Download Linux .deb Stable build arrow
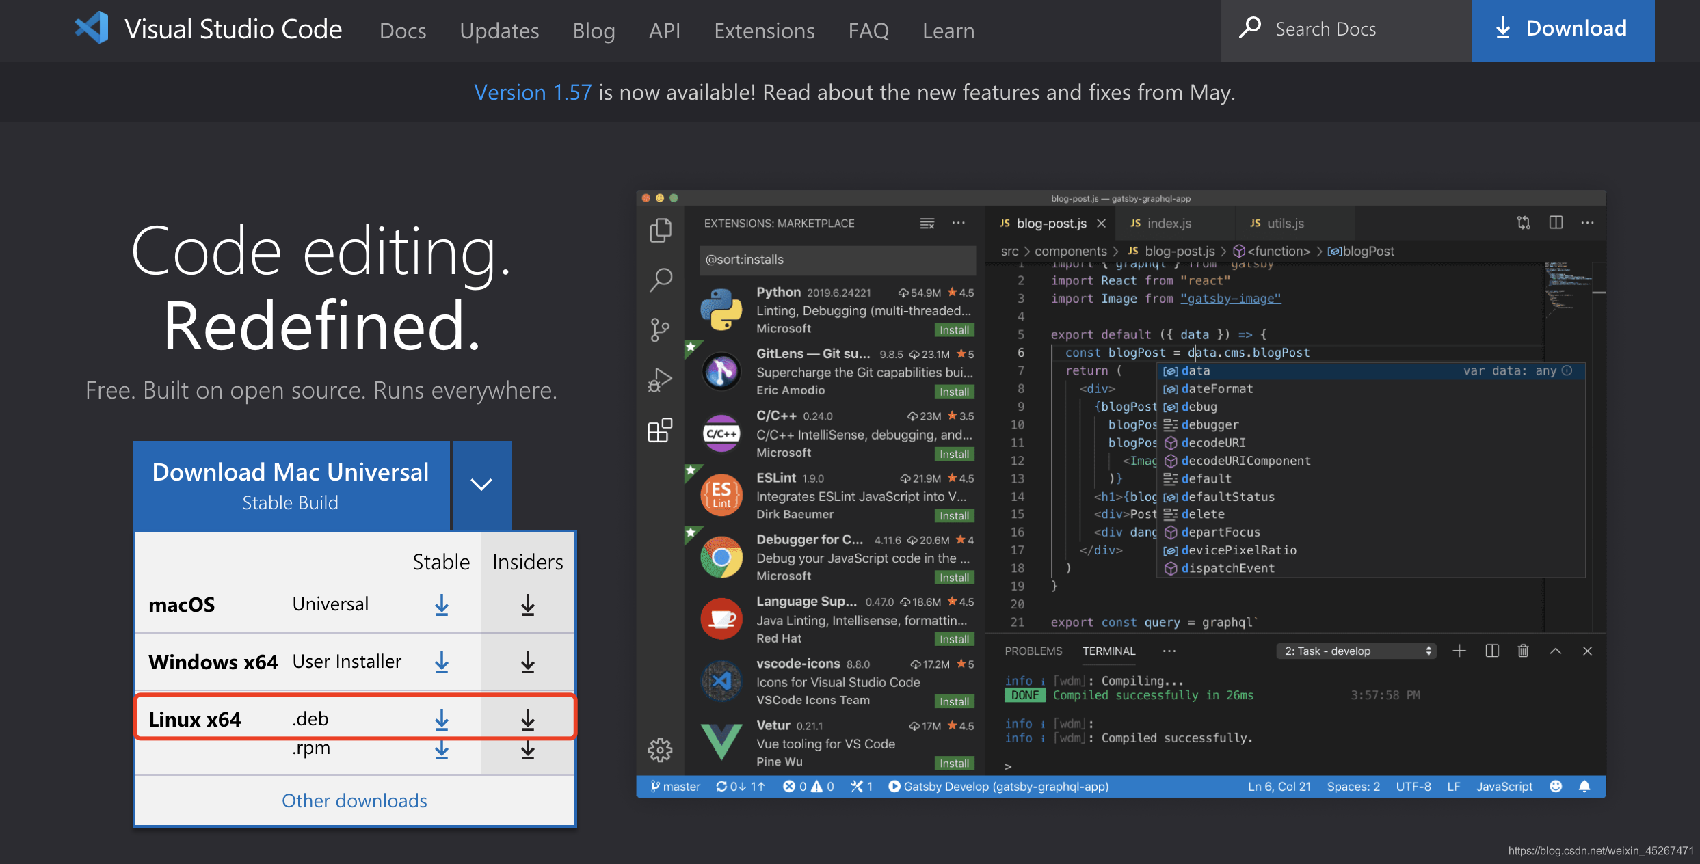Screen dimensions: 1700x864 (442, 719)
